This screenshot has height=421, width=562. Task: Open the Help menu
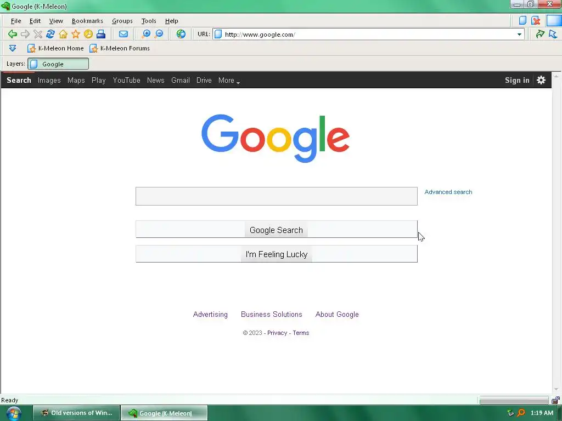pyautogui.click(x=171, y=21)
